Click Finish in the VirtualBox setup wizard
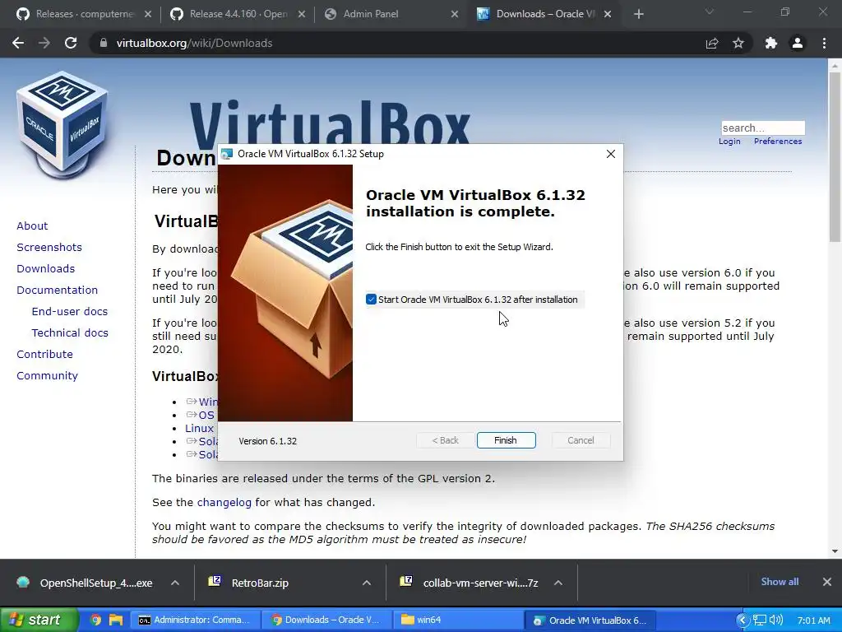Viewport: 842px width, 632px height. (x=506, y=440)
